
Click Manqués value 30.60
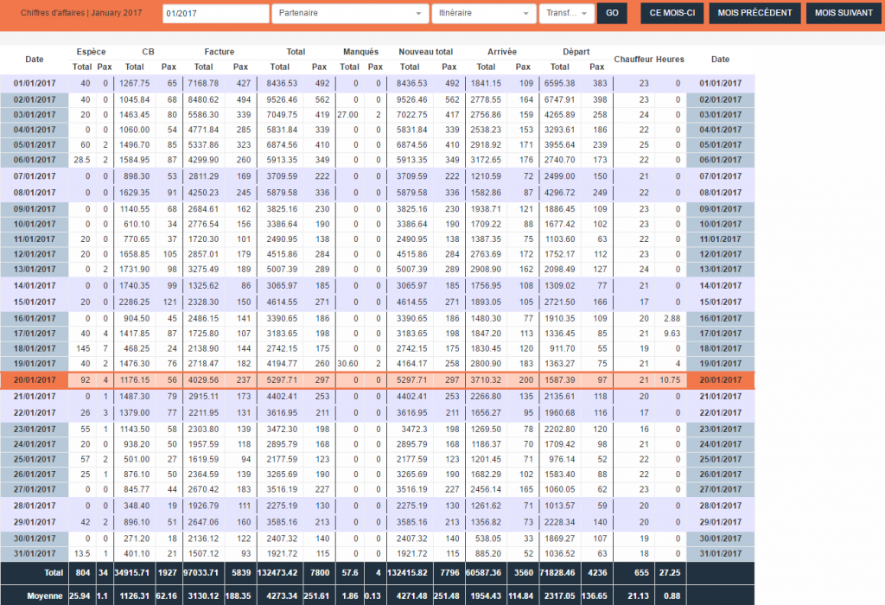coord(347,364)
